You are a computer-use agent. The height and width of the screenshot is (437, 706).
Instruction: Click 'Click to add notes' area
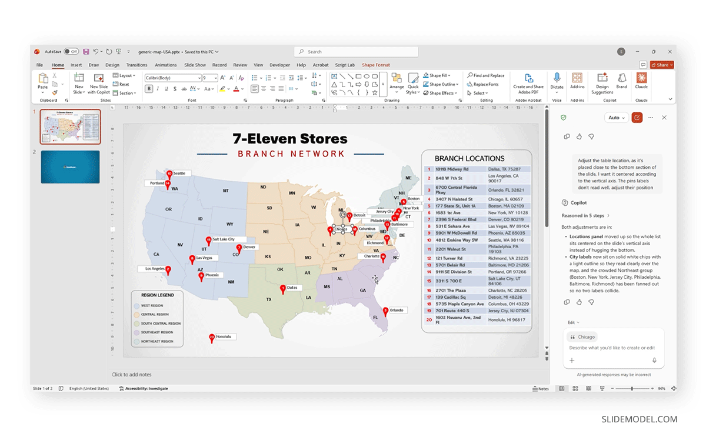tap(132, 375)
